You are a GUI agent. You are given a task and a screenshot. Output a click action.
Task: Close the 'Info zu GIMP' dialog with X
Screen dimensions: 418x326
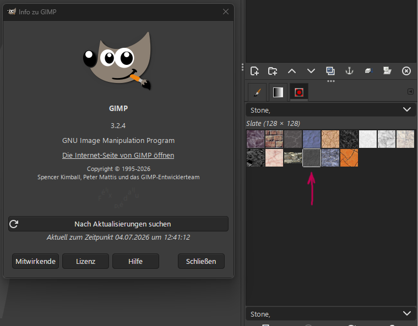pyautogui.click(x=226, y=12)
